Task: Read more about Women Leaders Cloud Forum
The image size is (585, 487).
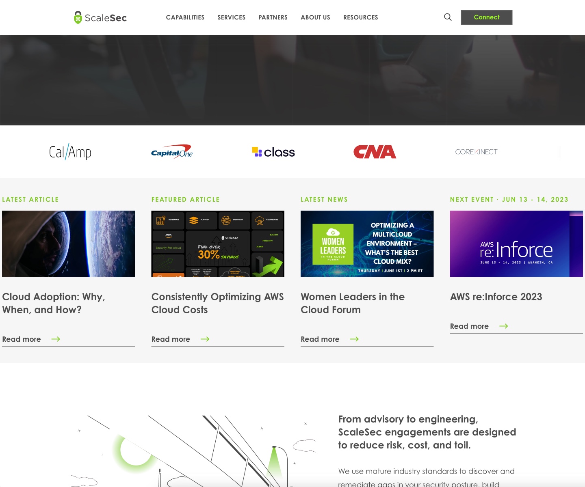Action: pos(320,339)
